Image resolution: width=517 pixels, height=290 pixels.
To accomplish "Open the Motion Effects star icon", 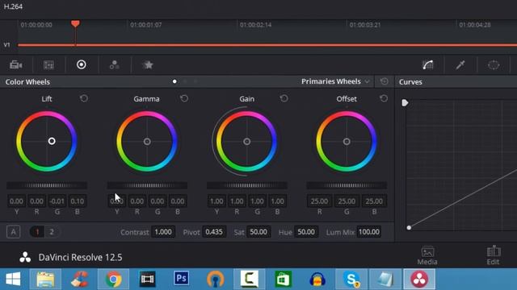I will click(x=148, y=64).
